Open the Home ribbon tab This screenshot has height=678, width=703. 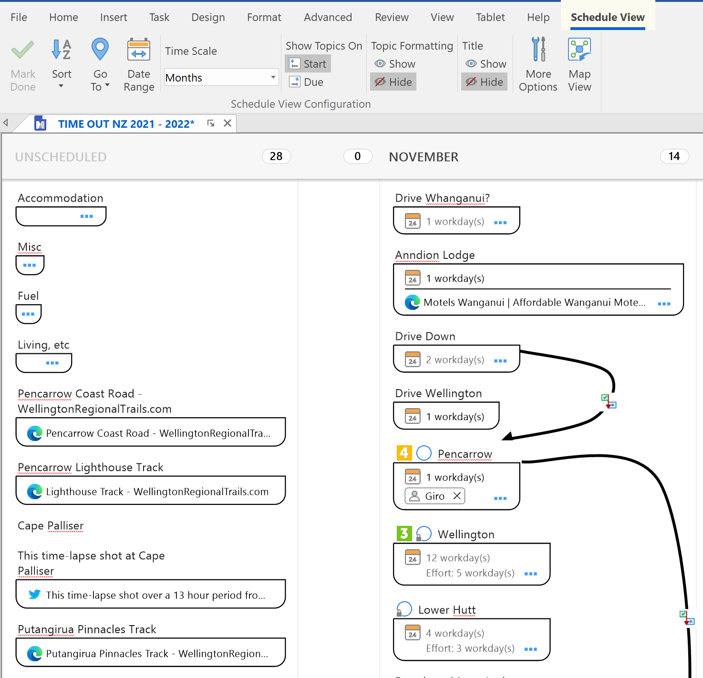[x=63, y=17]
